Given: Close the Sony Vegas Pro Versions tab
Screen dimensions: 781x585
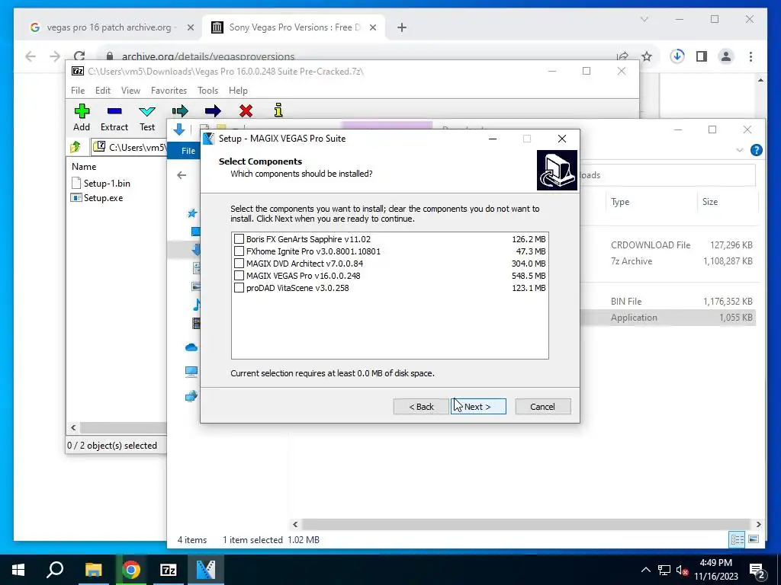Looking at the screenshot, I should (372, 27).
